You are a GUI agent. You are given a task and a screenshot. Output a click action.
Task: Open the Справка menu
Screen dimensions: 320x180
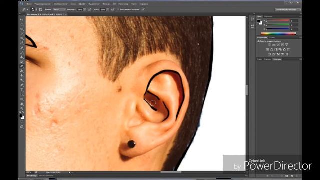point(143,4)
